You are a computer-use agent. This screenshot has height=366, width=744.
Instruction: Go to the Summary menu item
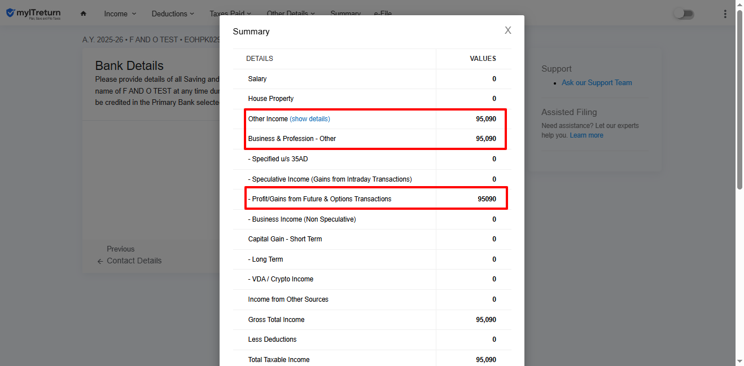pyautogui.click(x=345, y=14)
